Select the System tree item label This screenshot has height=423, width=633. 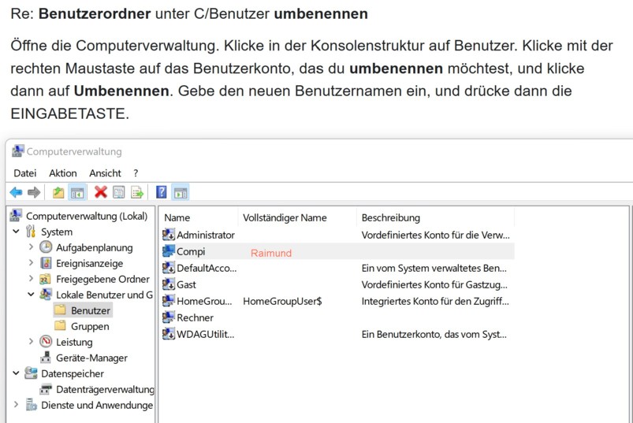point(57,232)
